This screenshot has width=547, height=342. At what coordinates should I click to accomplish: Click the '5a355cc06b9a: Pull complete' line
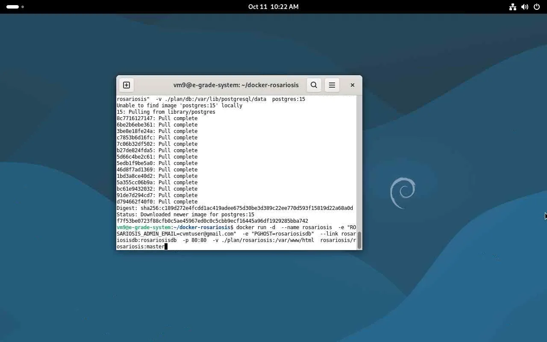157,183
